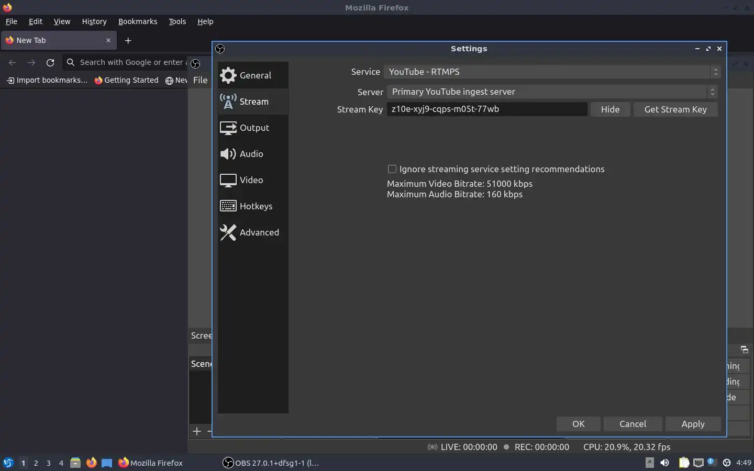754x471 pixels.
Task: Click the OBS logo in the Settings title bar
Action: pos(220,49)
